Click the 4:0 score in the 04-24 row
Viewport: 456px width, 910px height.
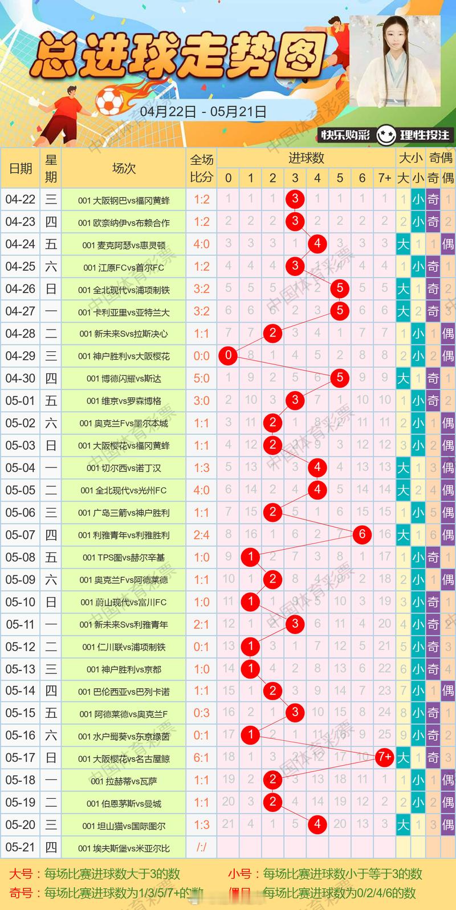[201, 244]
